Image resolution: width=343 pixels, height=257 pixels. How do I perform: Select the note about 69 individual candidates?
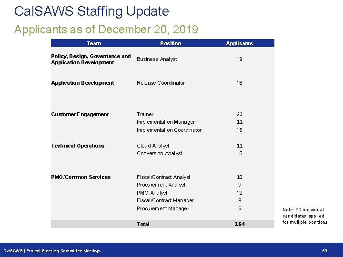(x=305, y=216)
